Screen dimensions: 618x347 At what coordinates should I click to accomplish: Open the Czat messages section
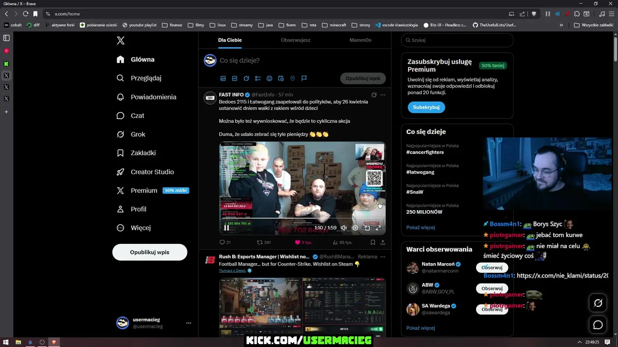point(130,116)
